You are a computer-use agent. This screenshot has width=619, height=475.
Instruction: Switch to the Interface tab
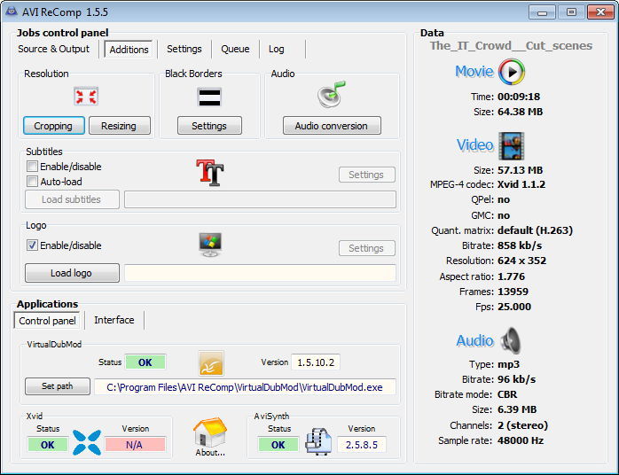[114, 320]
